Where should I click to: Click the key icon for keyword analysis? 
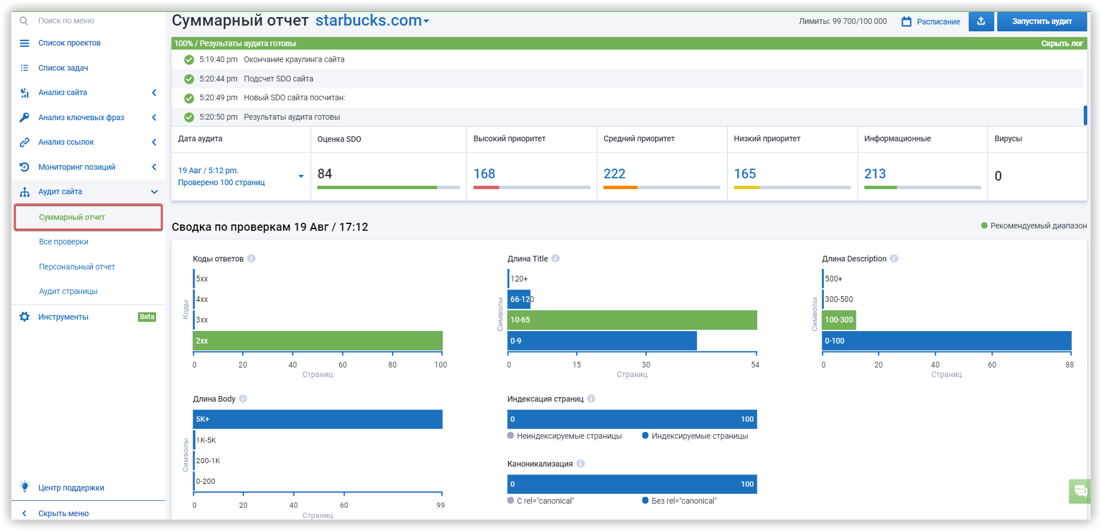(25, 117)
